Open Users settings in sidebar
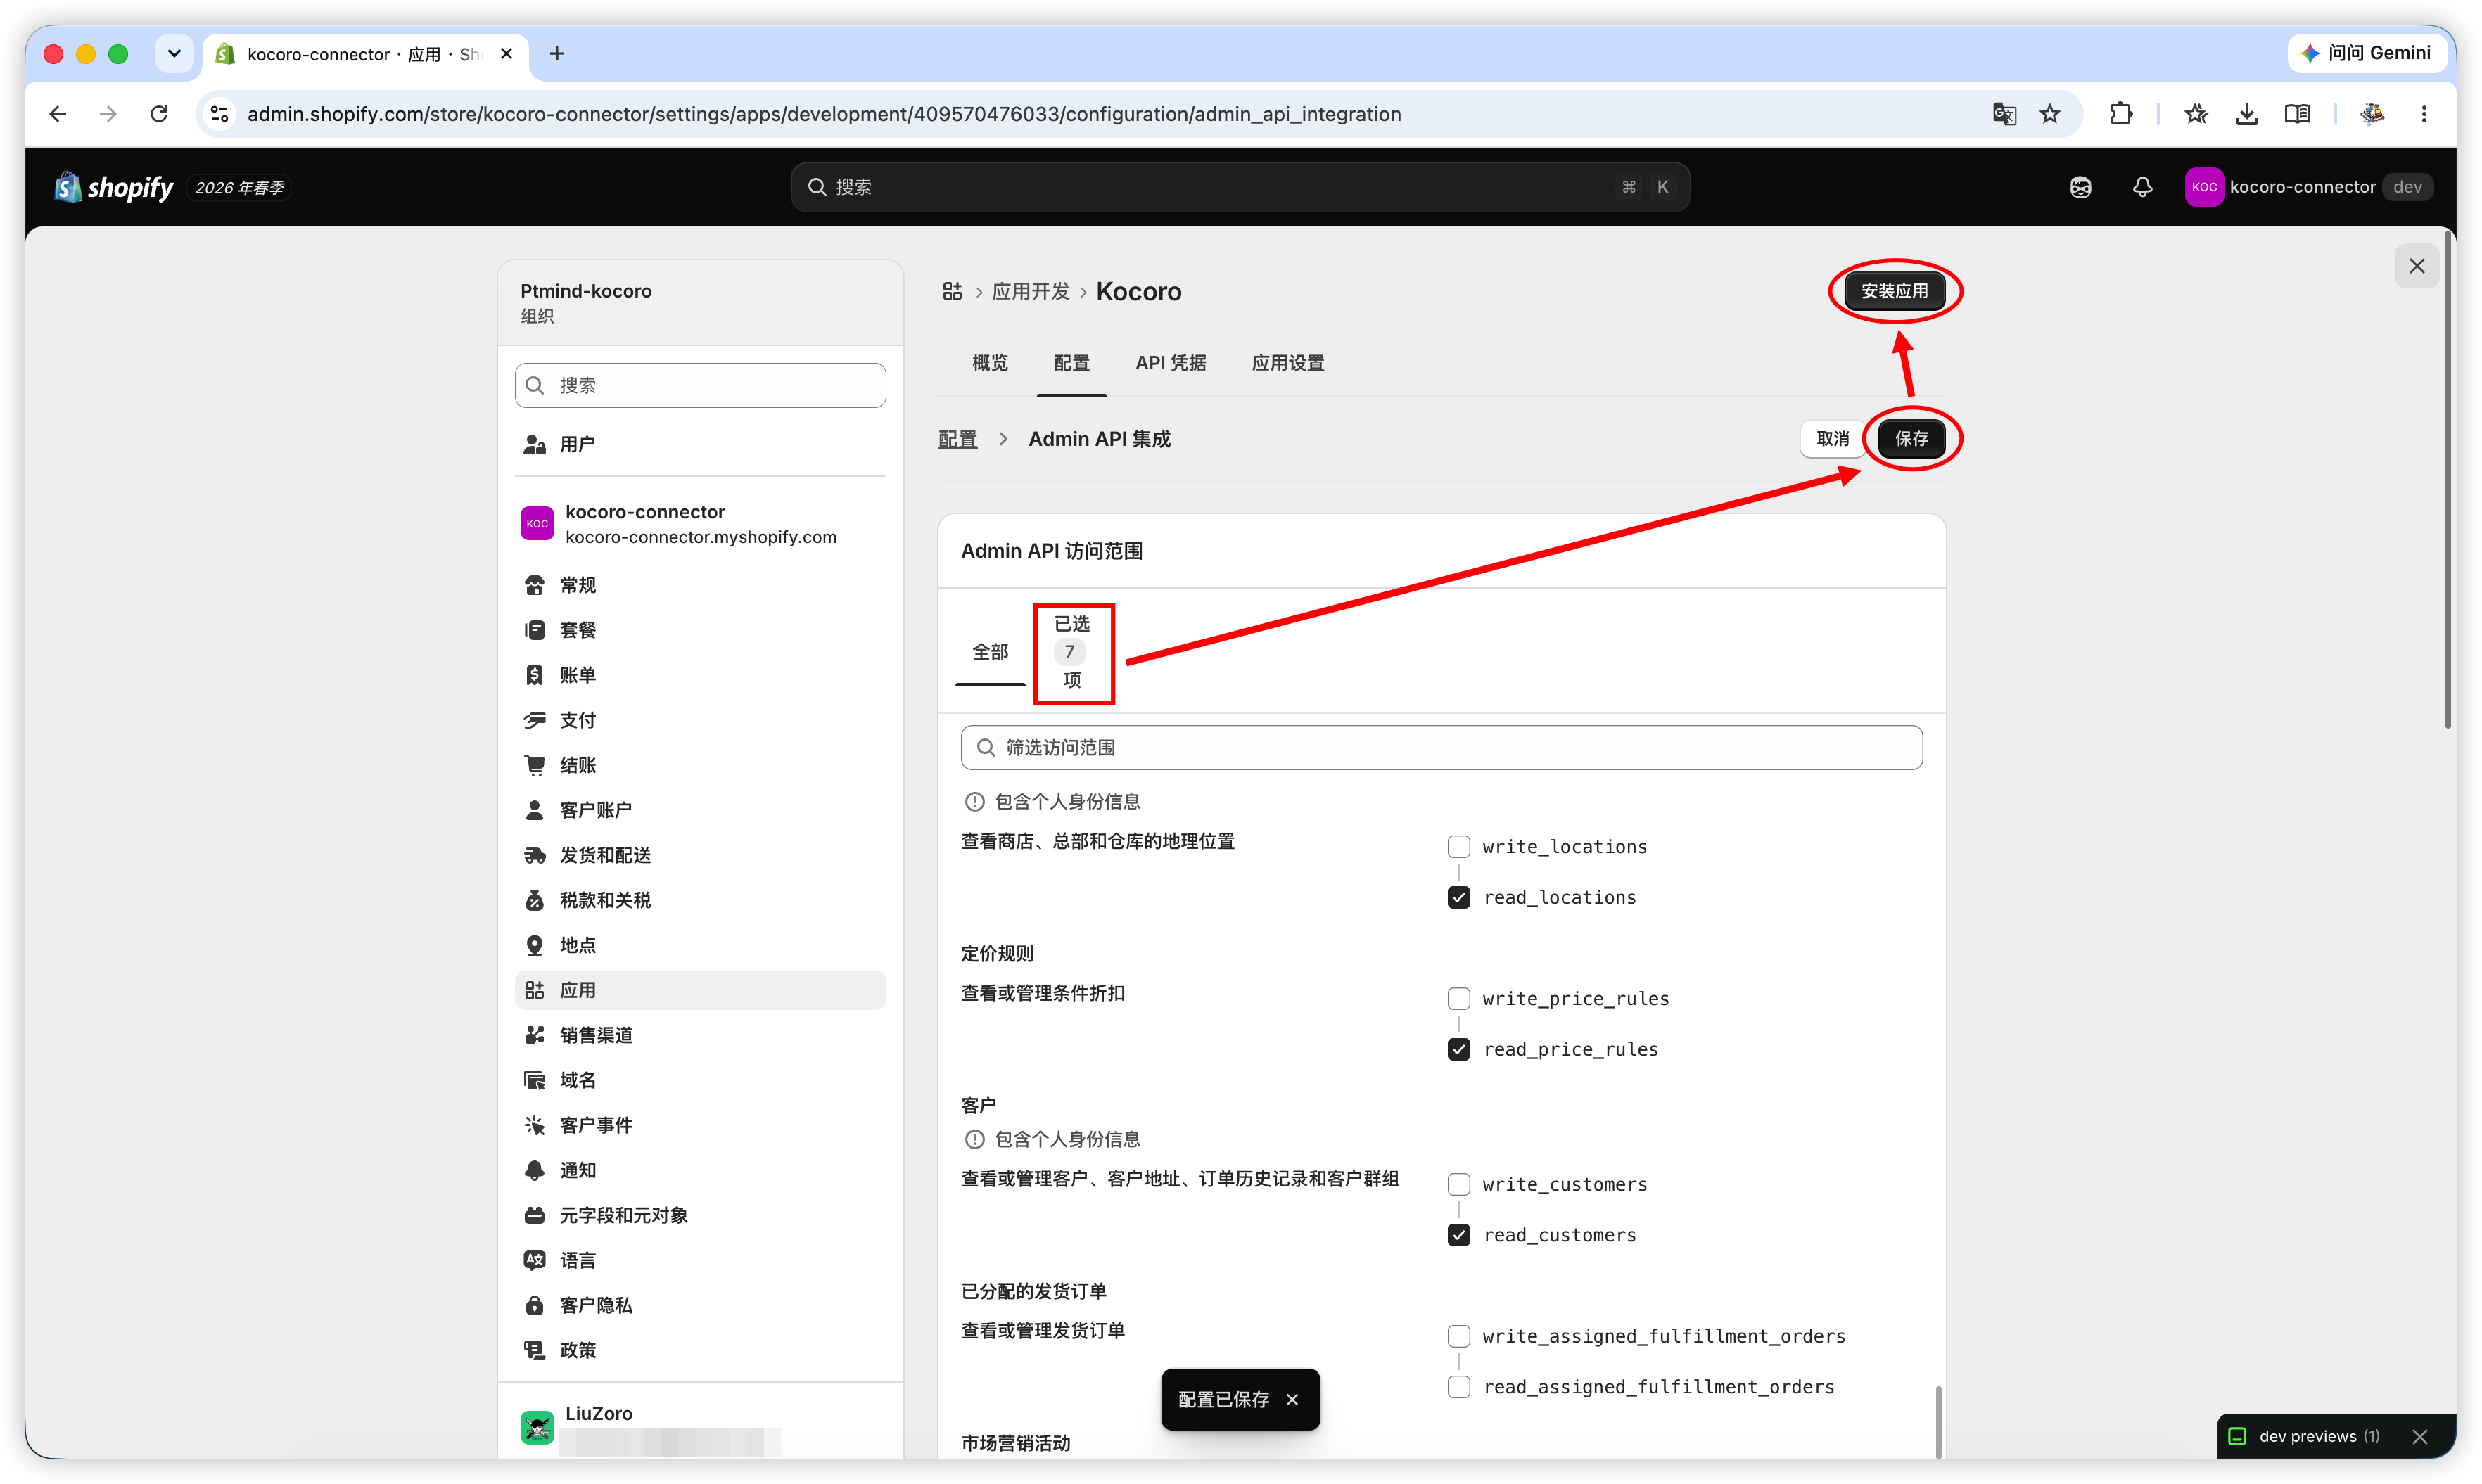The width and height of the screenshot is (2482, 1484). (x=700, y=444)
